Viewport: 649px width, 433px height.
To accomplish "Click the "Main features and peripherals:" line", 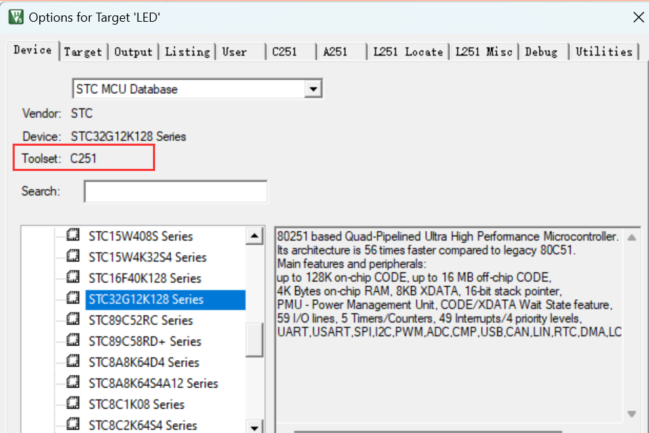I will 352,264.
